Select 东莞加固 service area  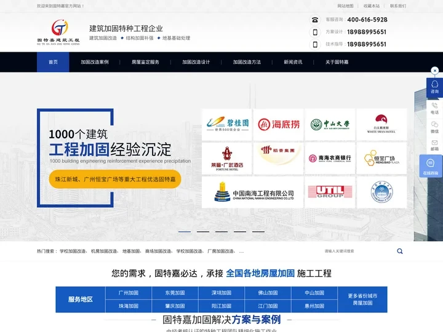(x=175, y=293)
